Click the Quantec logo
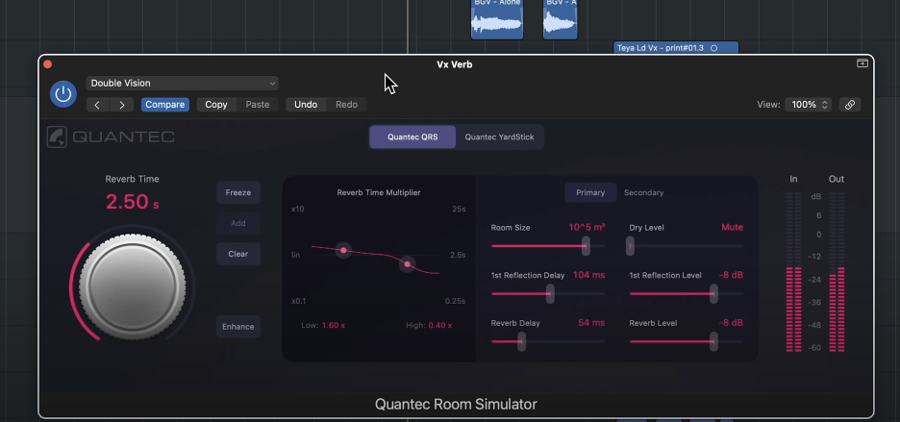This screenshot has width=900, height=422. click(111, 137)
